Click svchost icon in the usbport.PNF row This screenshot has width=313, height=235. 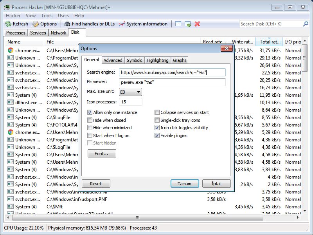tap(11, 199)
